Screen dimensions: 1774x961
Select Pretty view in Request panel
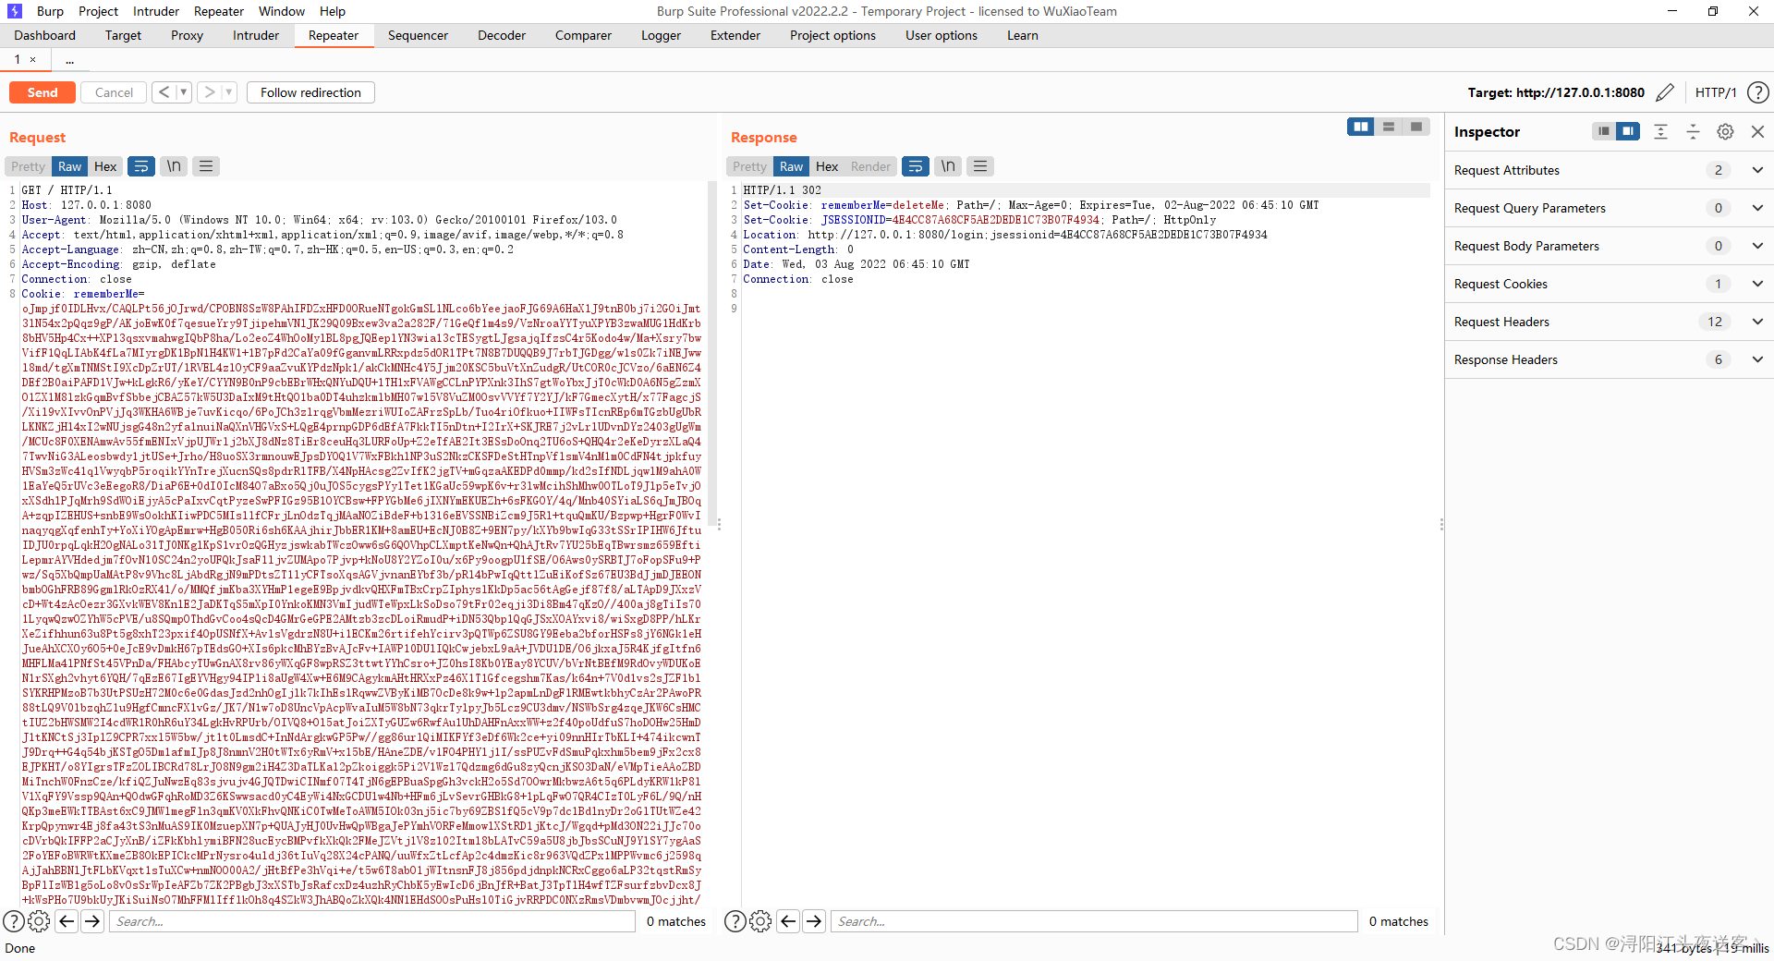tap(28, 166)
